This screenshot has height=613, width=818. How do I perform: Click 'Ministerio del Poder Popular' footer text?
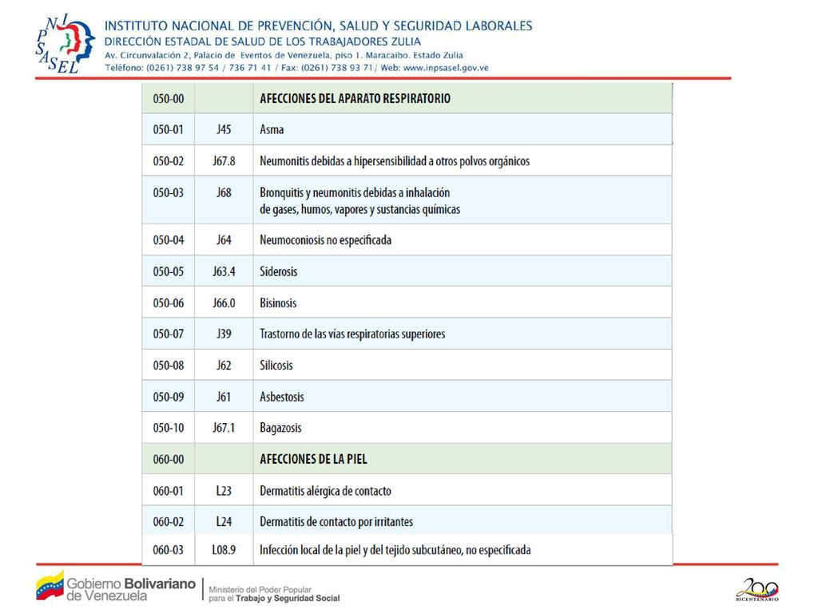point(260,590)
